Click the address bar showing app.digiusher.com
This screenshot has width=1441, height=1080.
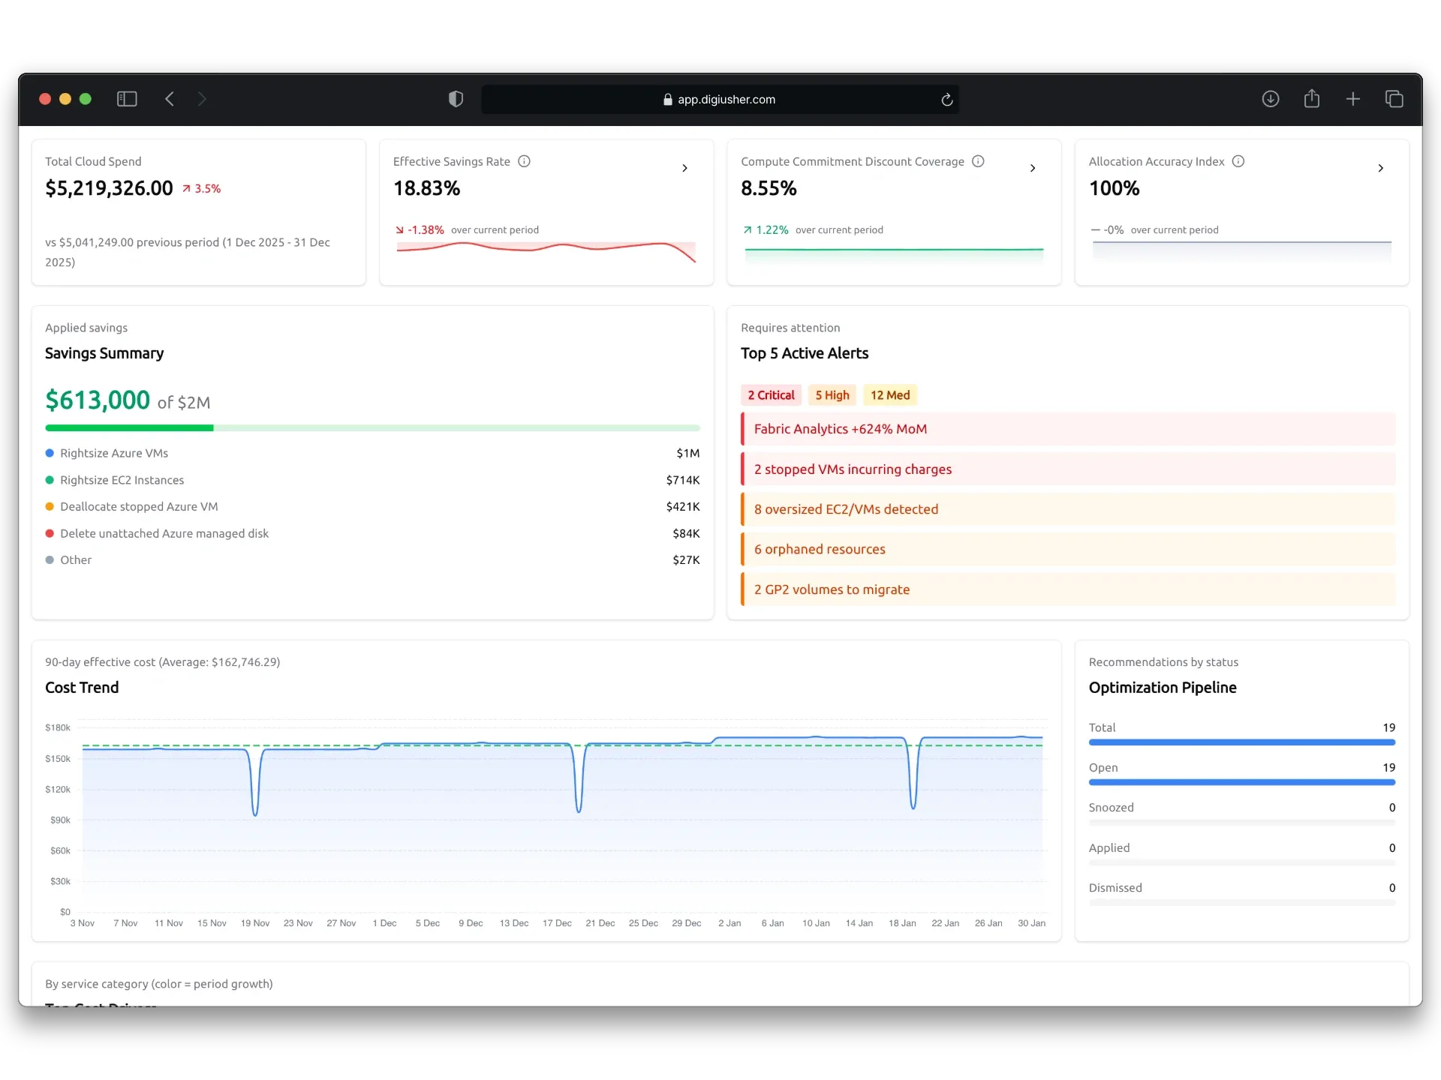[720, 99]
